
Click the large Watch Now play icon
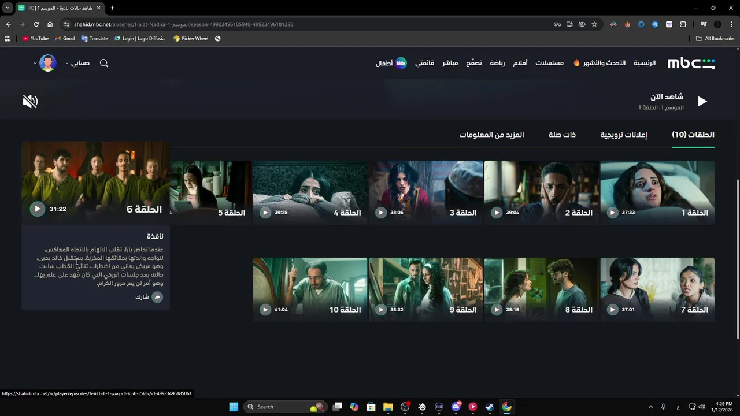(702, 102)
